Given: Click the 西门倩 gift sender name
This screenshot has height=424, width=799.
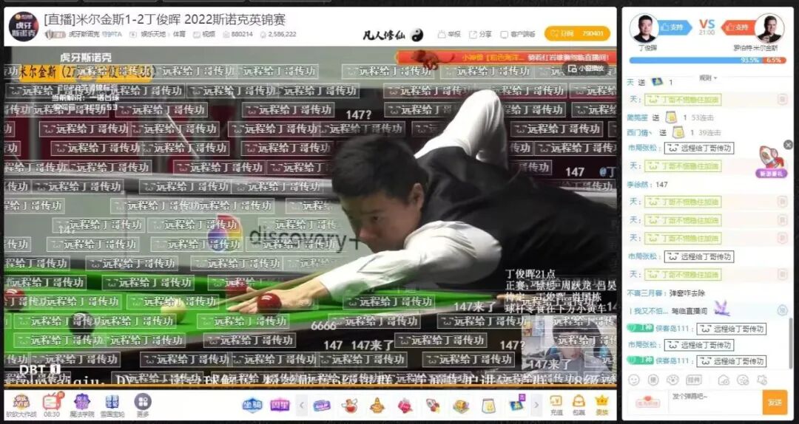Looking at the screenshot, I should pos(641,132).
